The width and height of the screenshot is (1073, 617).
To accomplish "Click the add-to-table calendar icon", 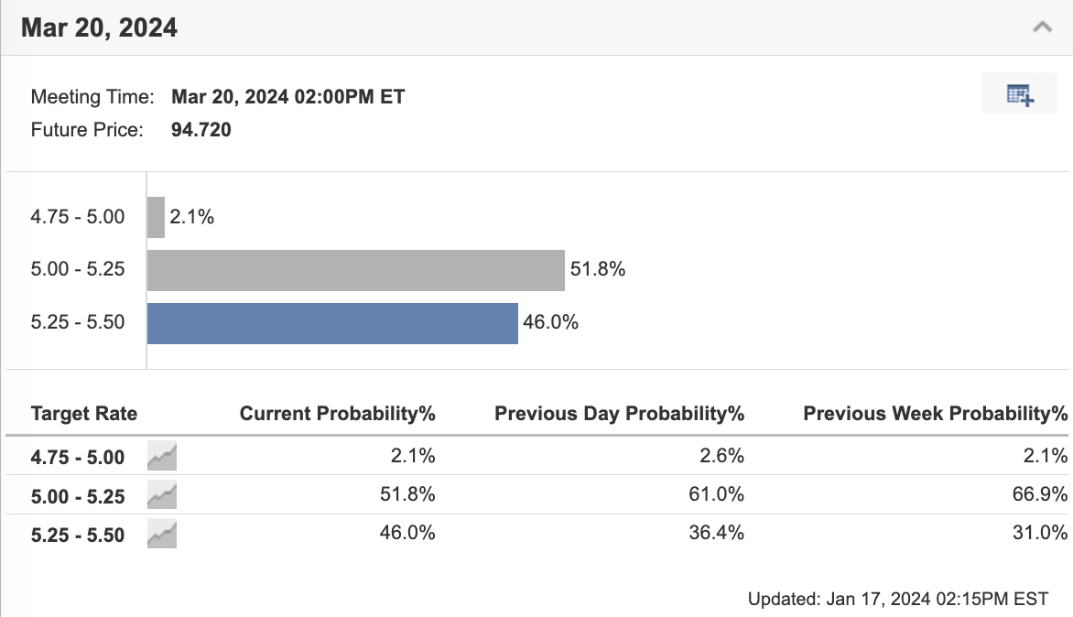I will [x=1018, y=92].
